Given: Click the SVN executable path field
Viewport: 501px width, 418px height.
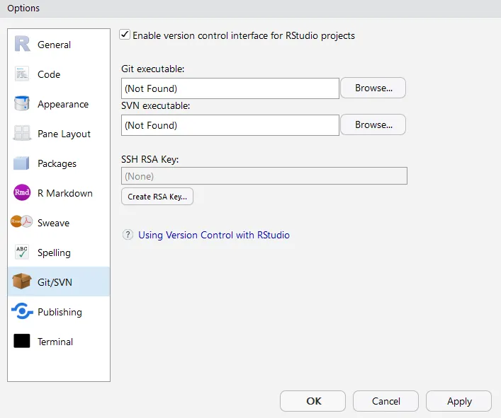Looking at the screenshot, I should [230, 125].
